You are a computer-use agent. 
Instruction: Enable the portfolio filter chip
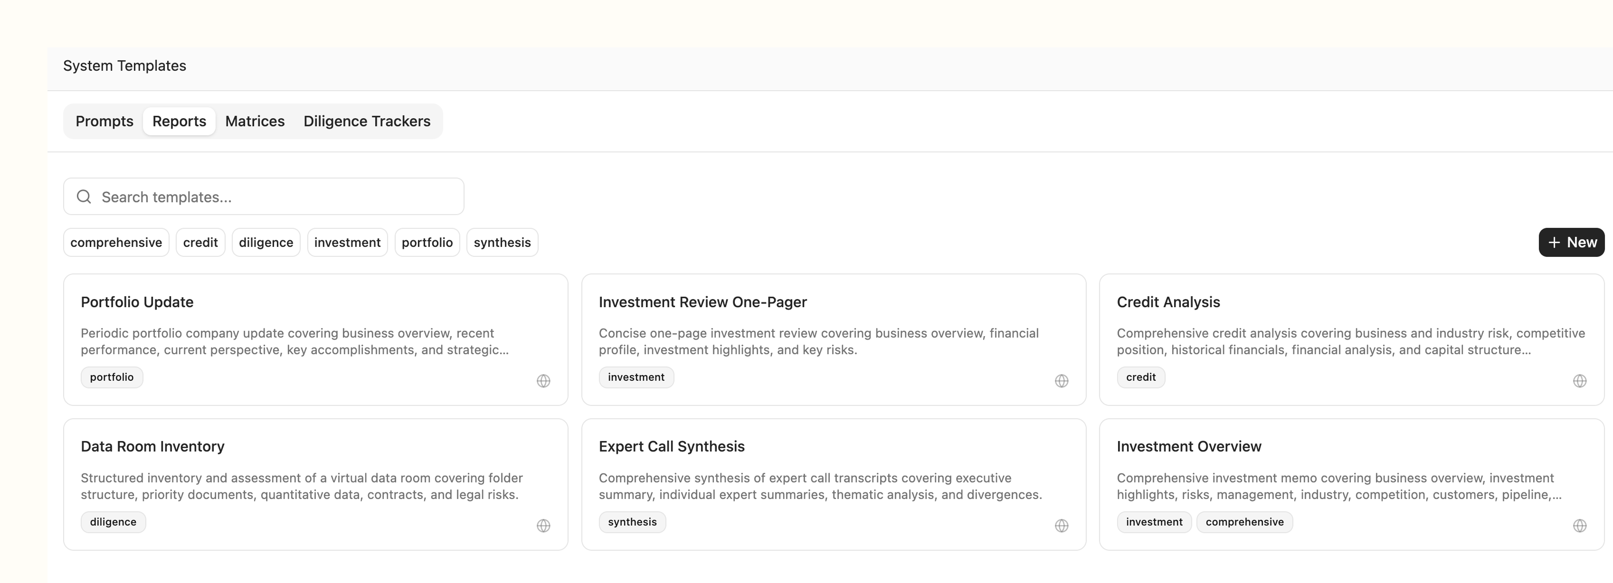tap(427, 242)
